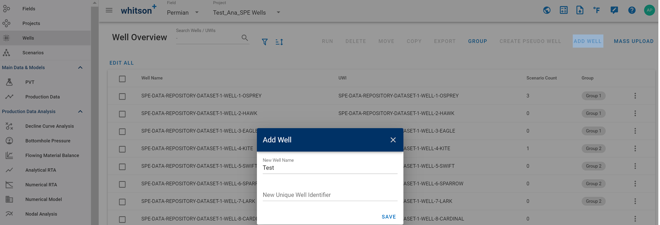Select the WELL-4-KITE row checkbox
660x225 pixels.
(122, 149)
